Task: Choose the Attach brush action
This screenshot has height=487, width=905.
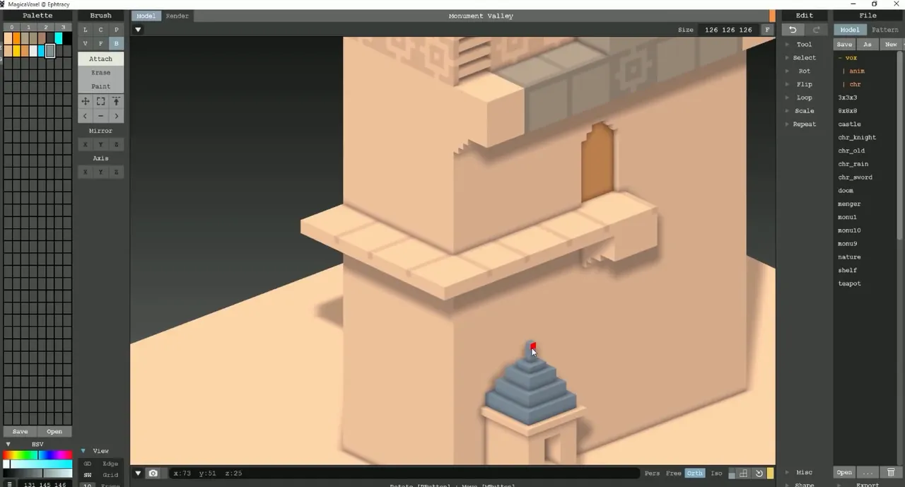Action: pyautogui.click(x=100, y=59)
